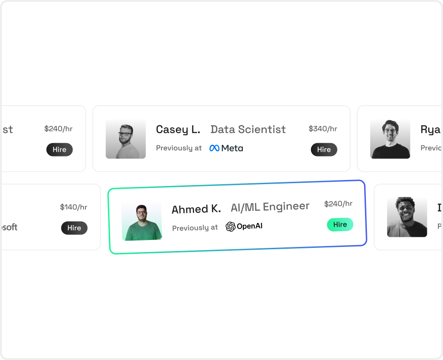
Task: Click "Previously at" text on Ahmed's card
Action: point(195,228)
